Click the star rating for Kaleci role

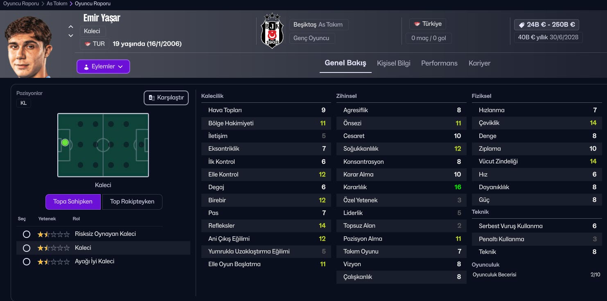click(x=54, y=248)
